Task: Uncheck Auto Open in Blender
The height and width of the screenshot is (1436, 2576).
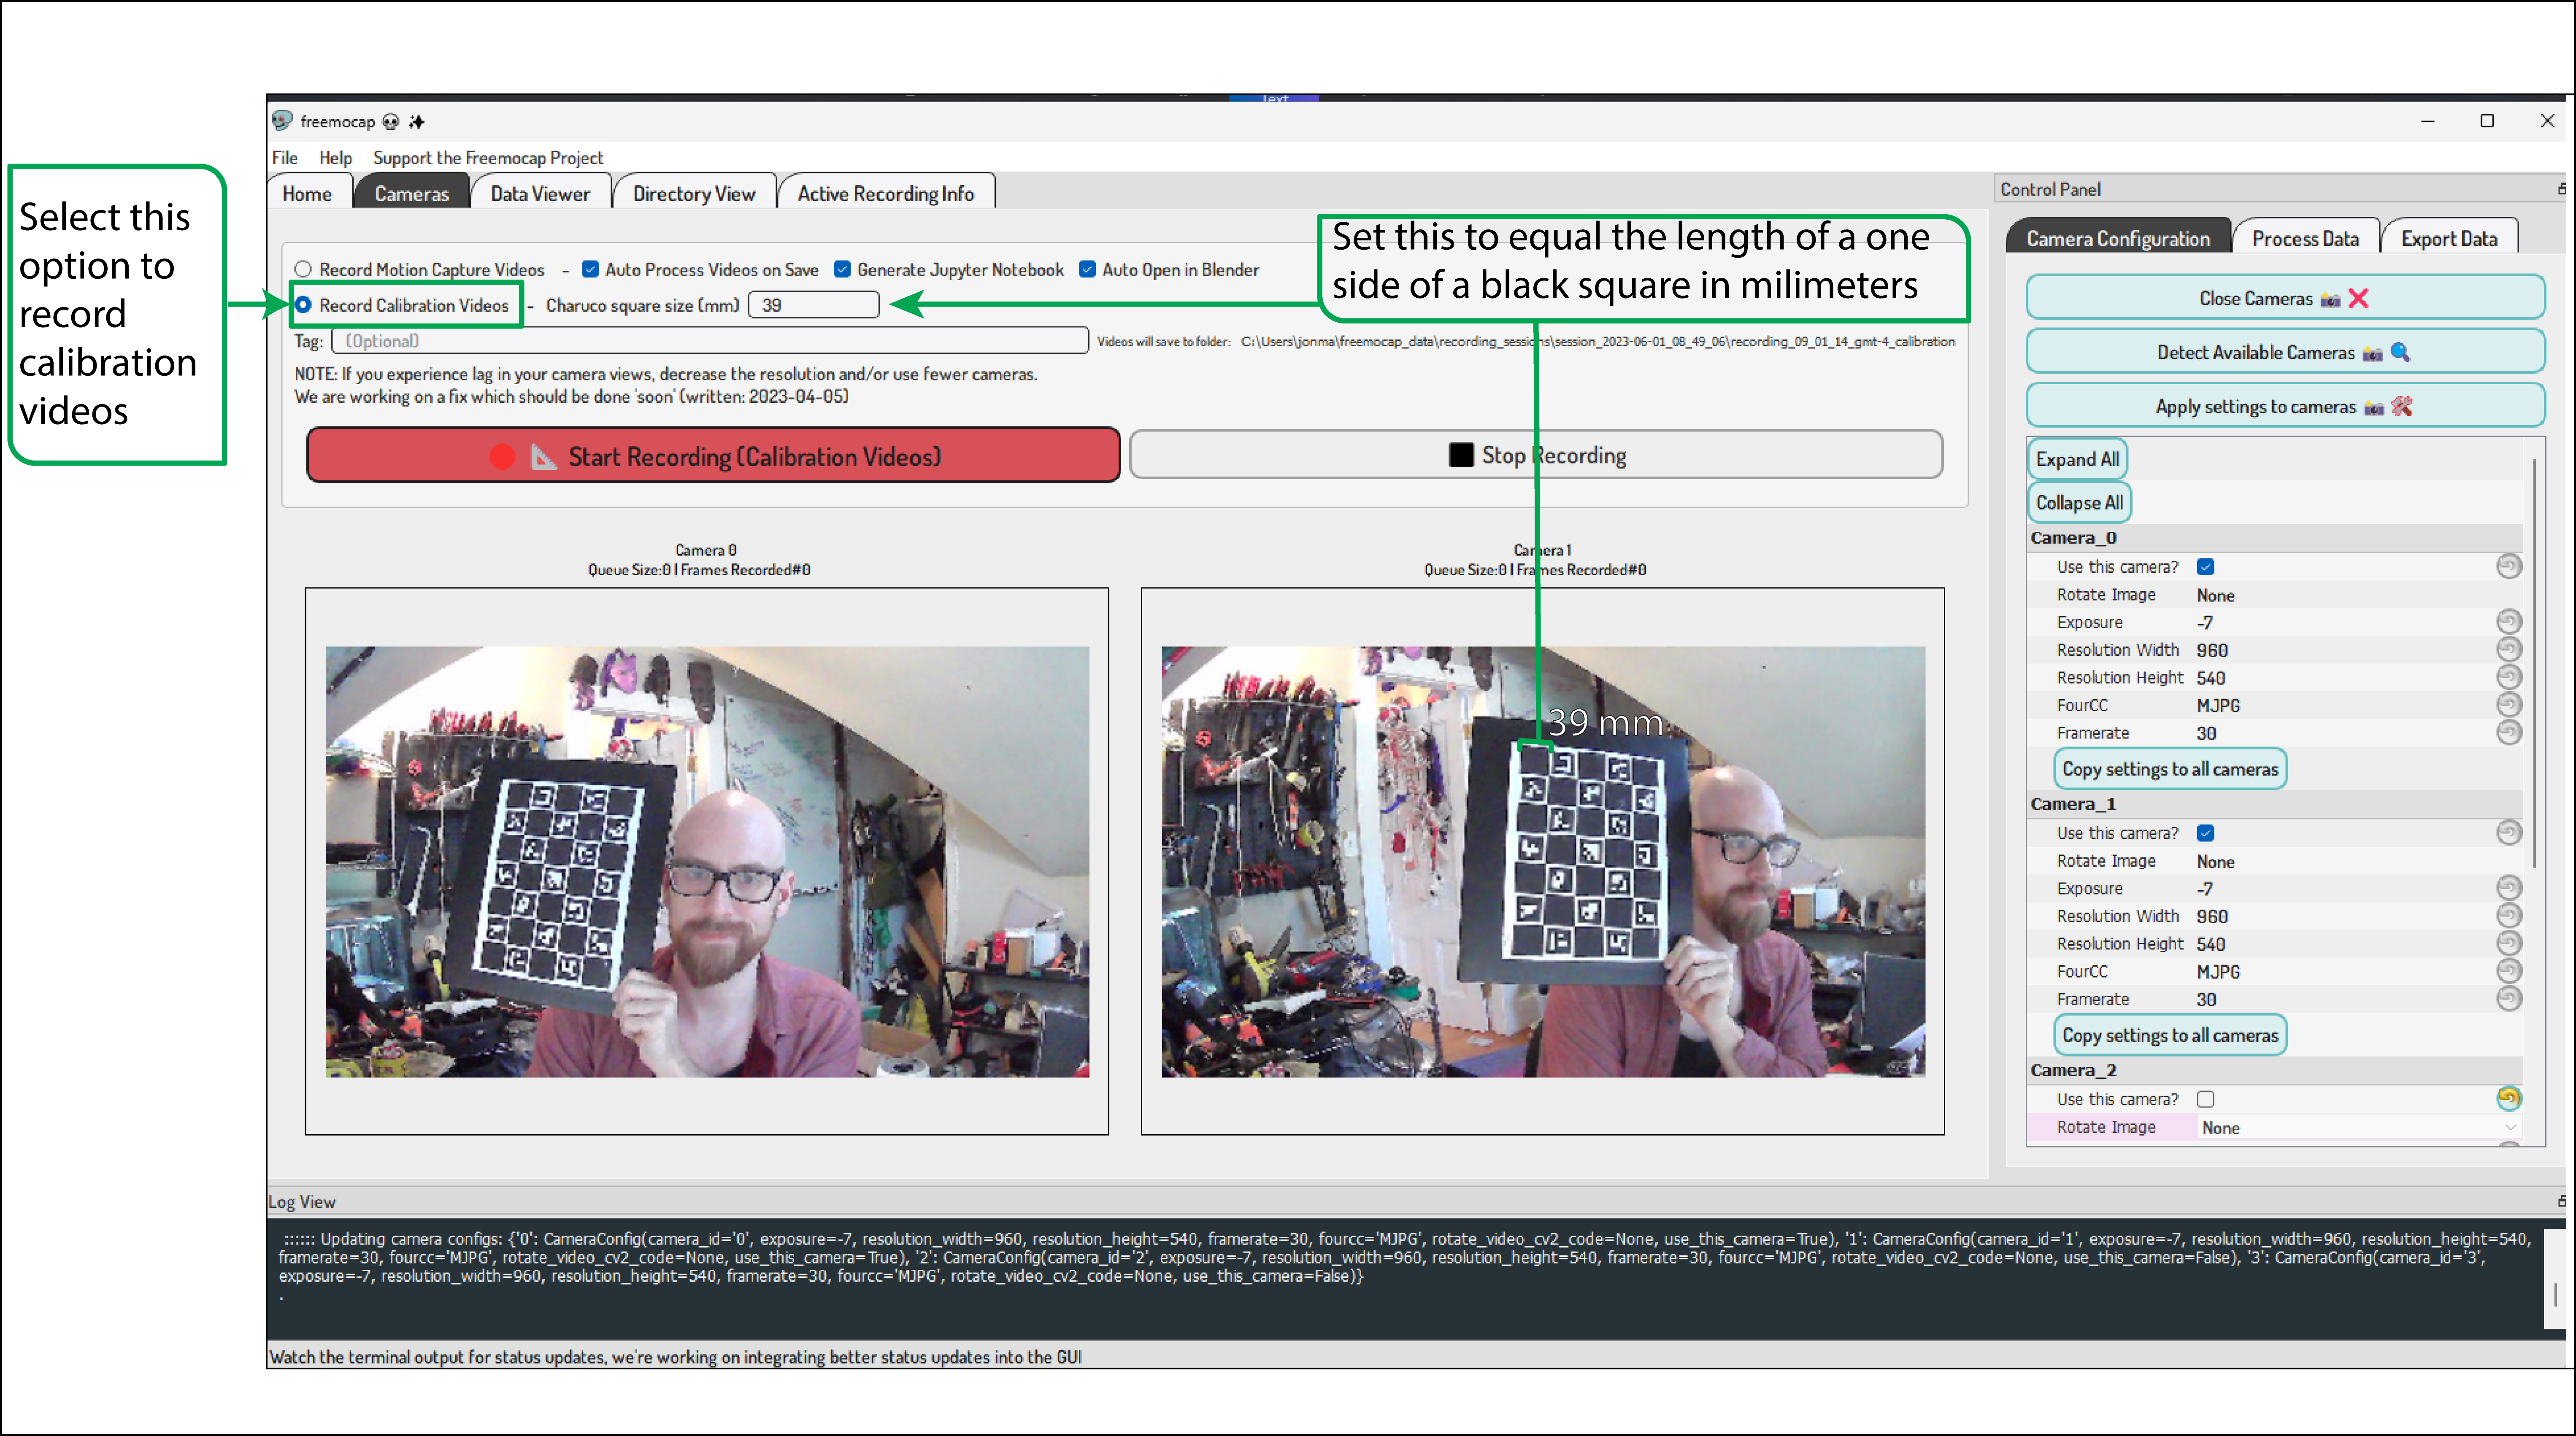Action: (1087, 270)
